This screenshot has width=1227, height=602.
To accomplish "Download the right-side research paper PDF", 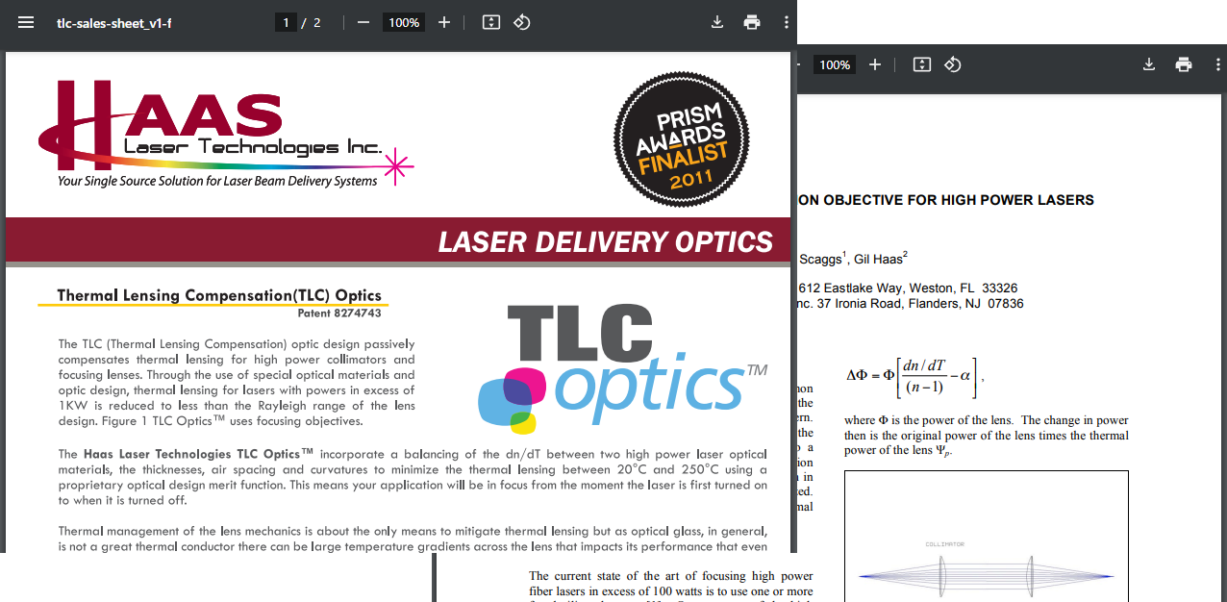I will pos(1148,64).
